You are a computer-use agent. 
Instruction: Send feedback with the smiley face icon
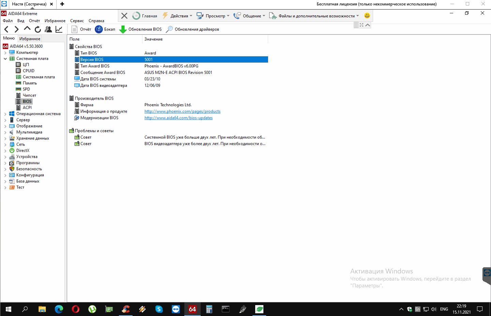point(367,16)
